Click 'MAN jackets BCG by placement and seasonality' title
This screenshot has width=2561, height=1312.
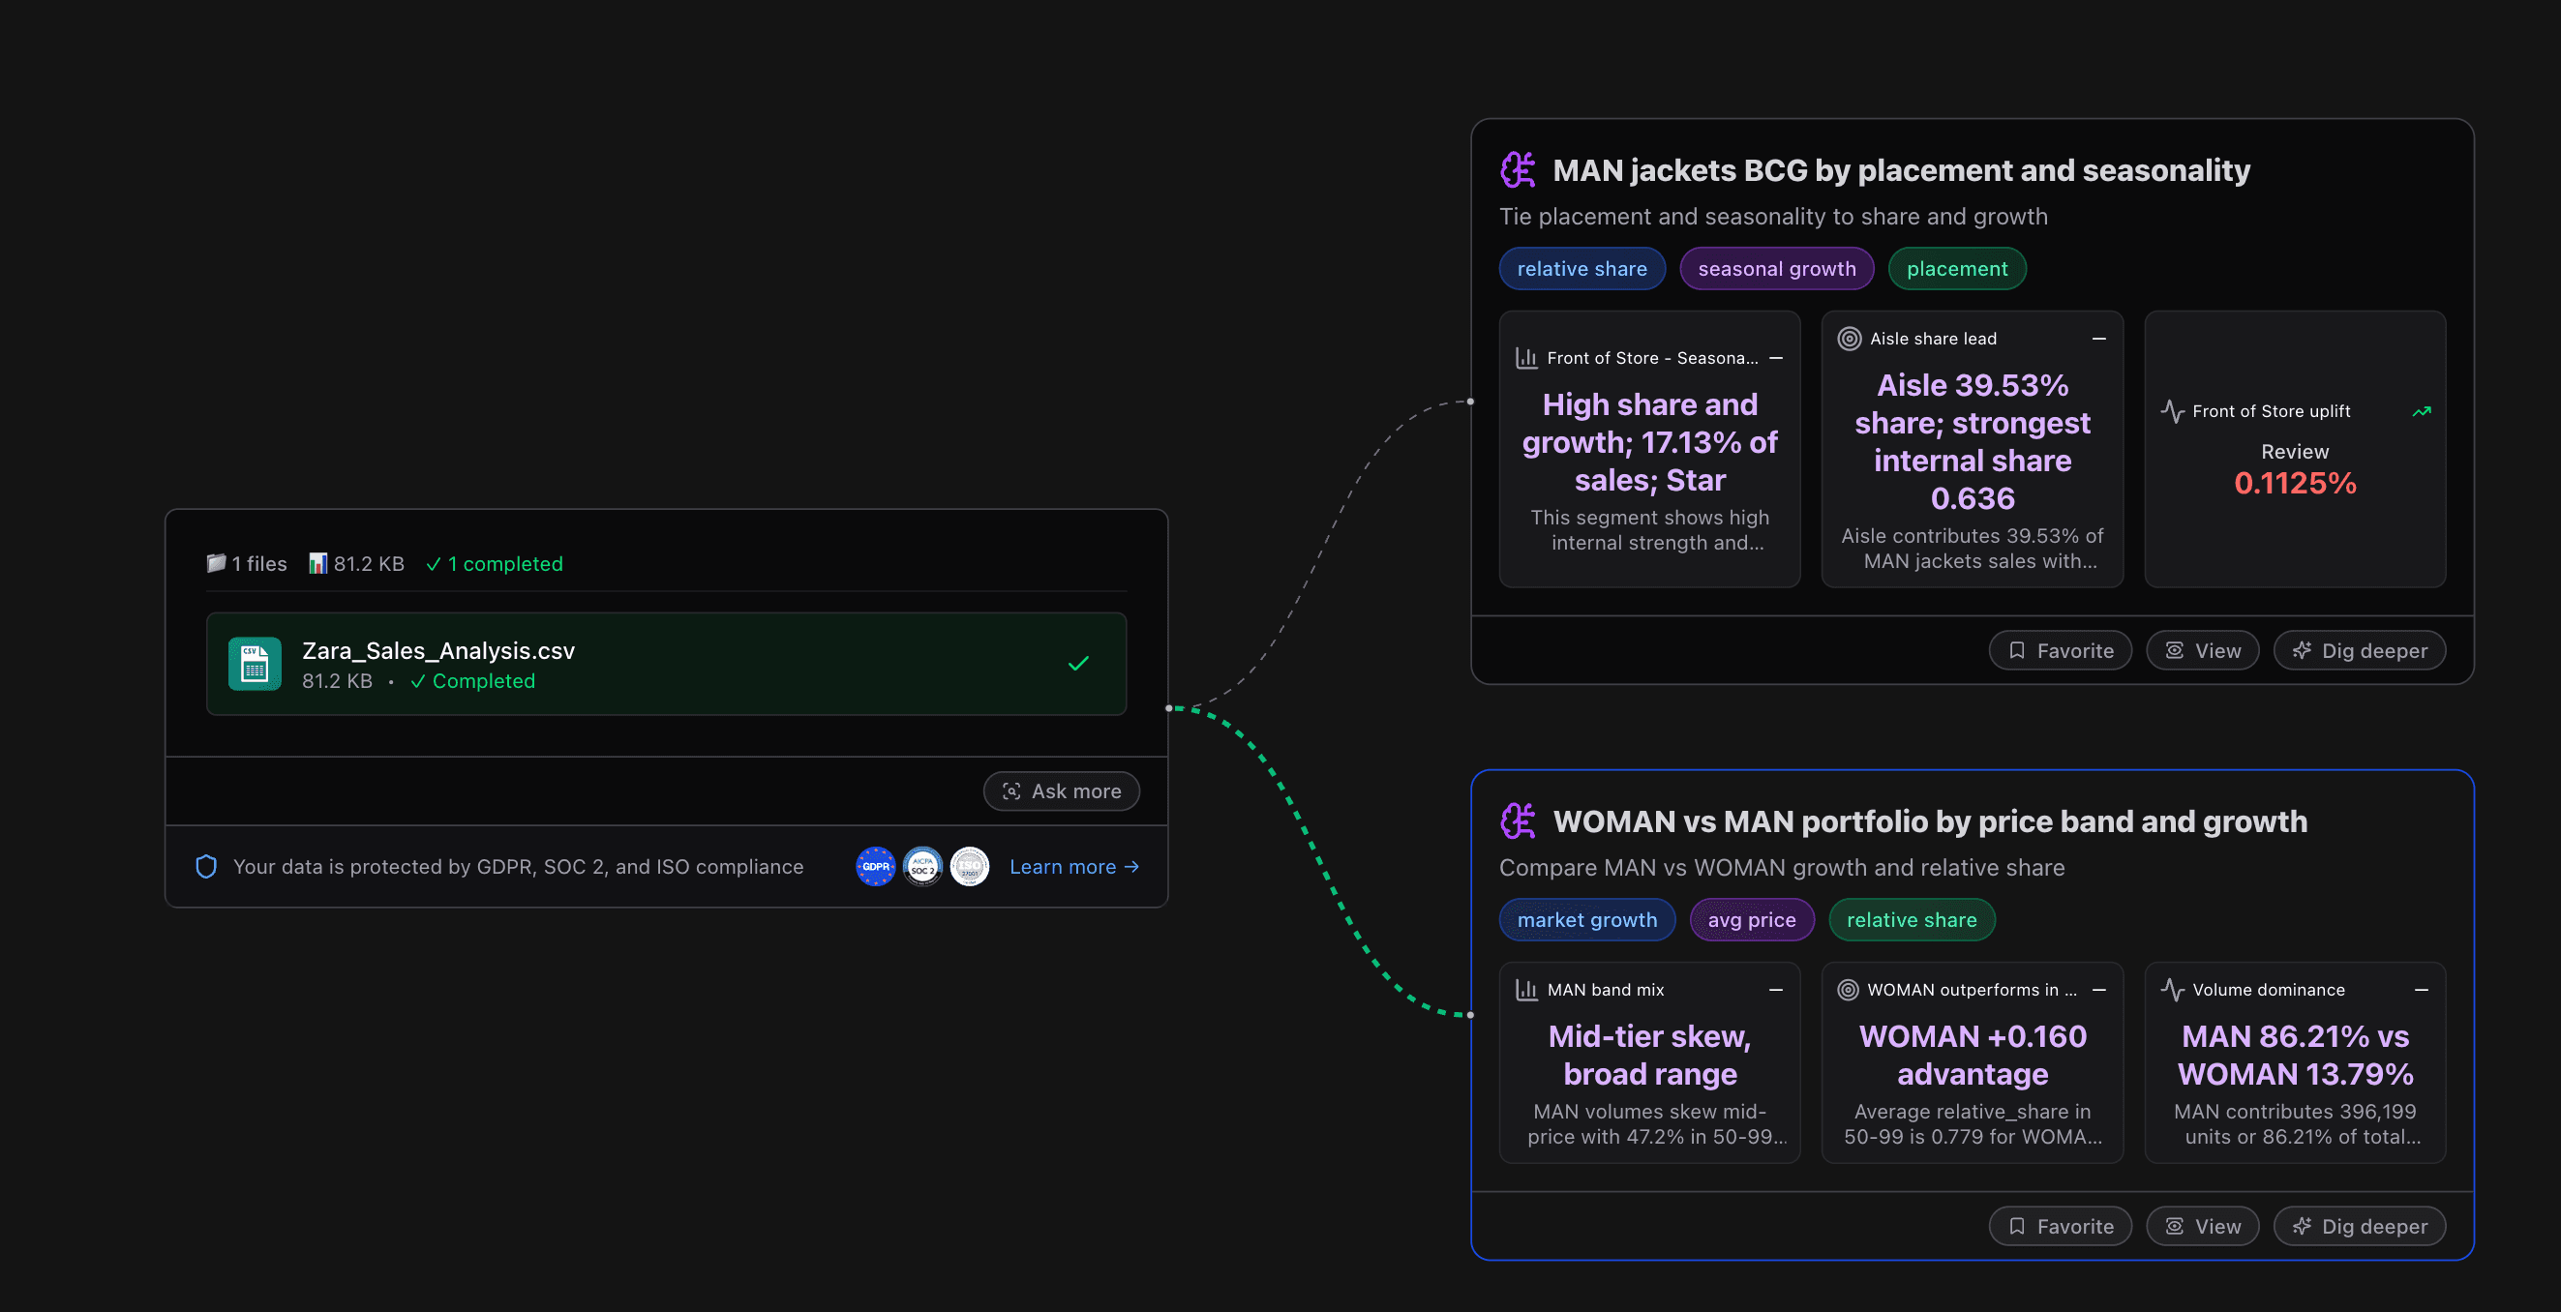[x=1901, y=170]
